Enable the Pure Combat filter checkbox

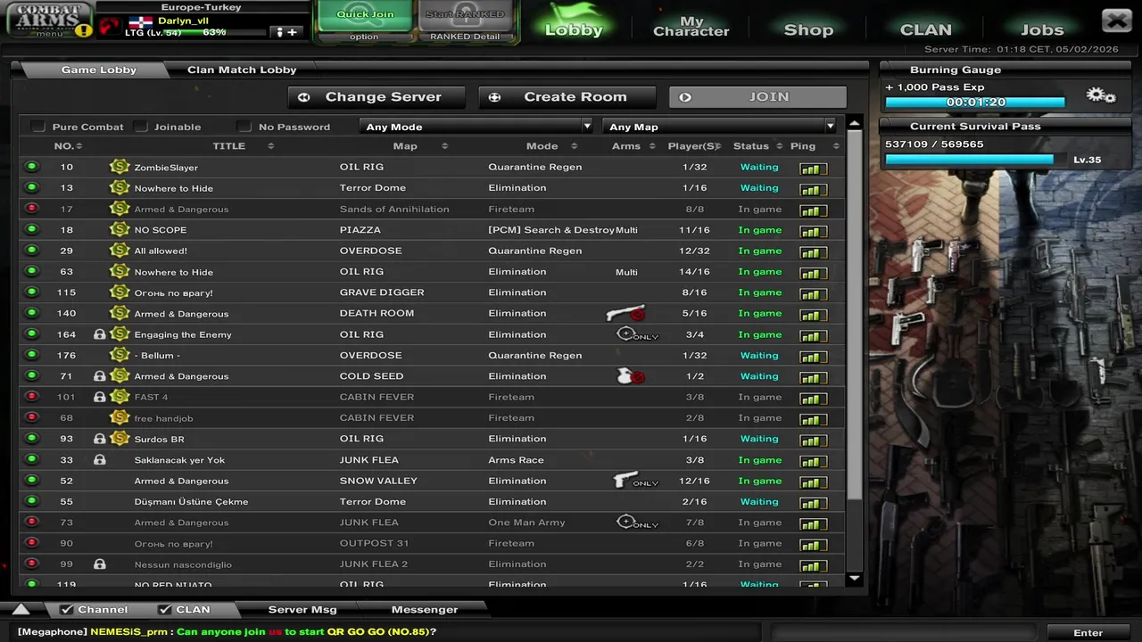click(37, 127)
